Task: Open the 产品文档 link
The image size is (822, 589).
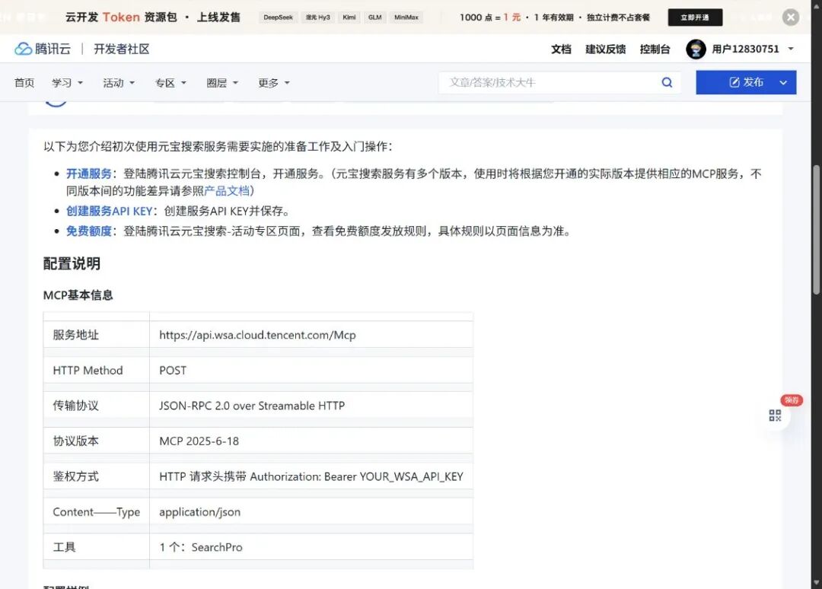Action: (227, 191)
